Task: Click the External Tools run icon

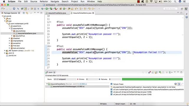Action: coord(56,9)
